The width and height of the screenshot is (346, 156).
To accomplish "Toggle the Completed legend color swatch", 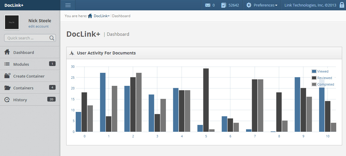I will click(x=314, y=84).
